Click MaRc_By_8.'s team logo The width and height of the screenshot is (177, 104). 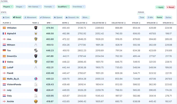click(36, 79)
